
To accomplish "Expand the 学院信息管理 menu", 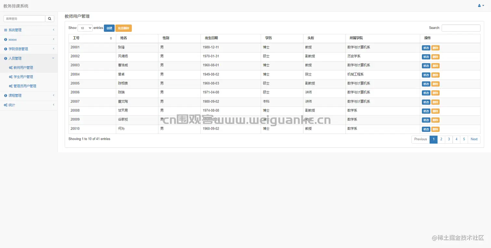I will [29, 49].
